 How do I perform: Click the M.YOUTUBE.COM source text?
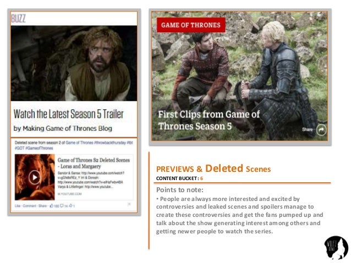[x=70, y=194]
